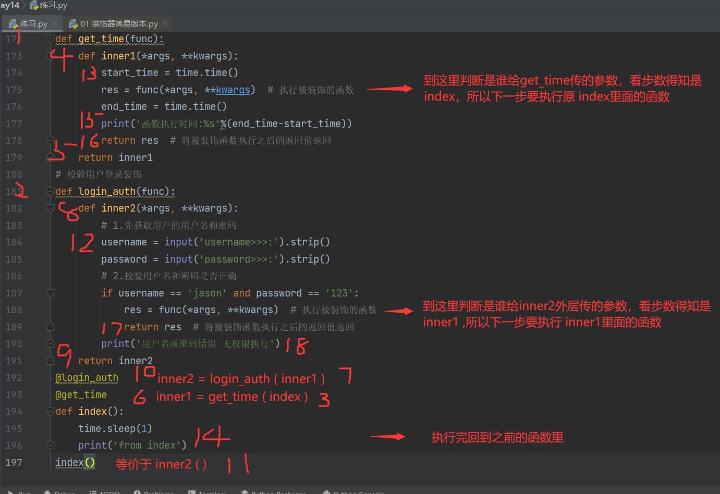The image size is (720, 494).
Task: Click the 'password>>>:' input string on line 185
Action: click(239, 259)
